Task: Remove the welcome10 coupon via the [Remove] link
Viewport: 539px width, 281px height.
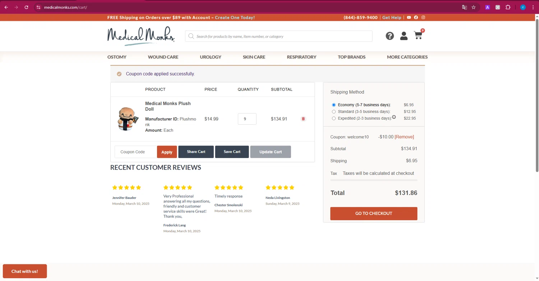Action: (x=404, y=137)
